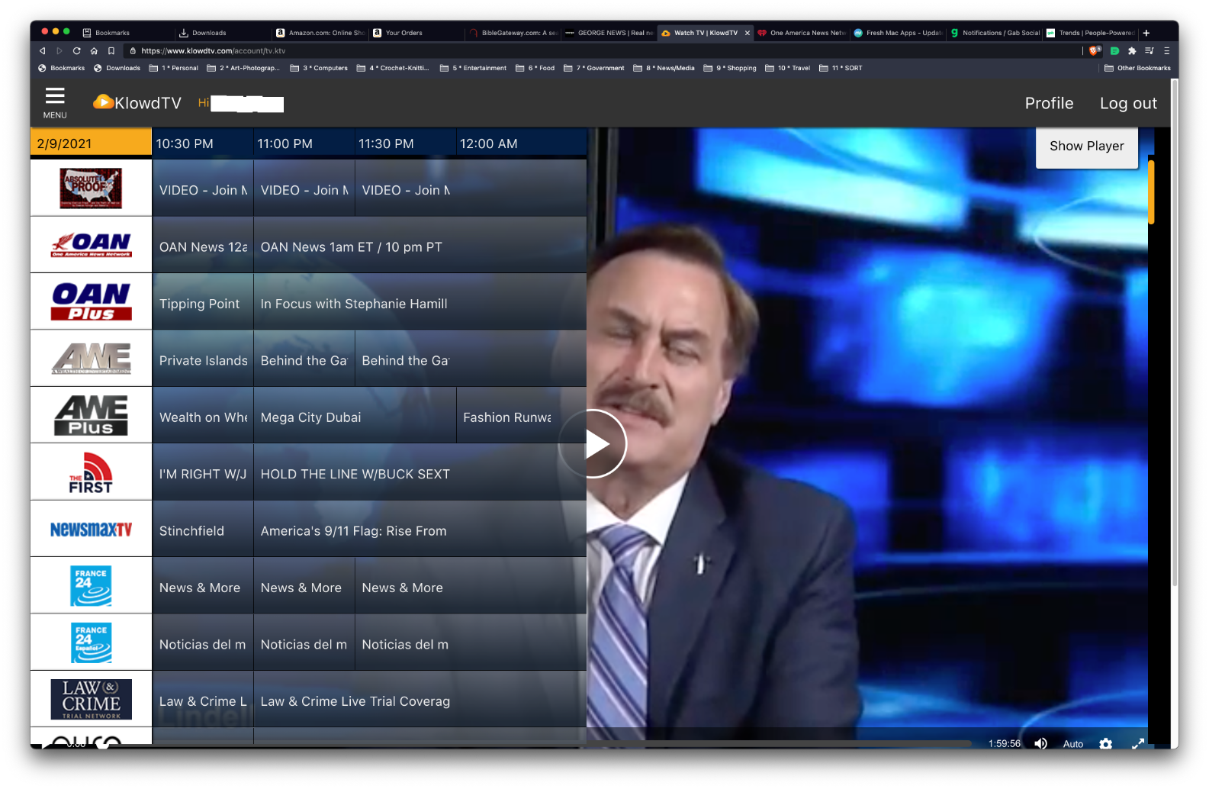Image resolution: width=1209 pixels, height=789 pixels.
Task: Switch to the Amazon.com Online Shopping tab
Action: 320,33
